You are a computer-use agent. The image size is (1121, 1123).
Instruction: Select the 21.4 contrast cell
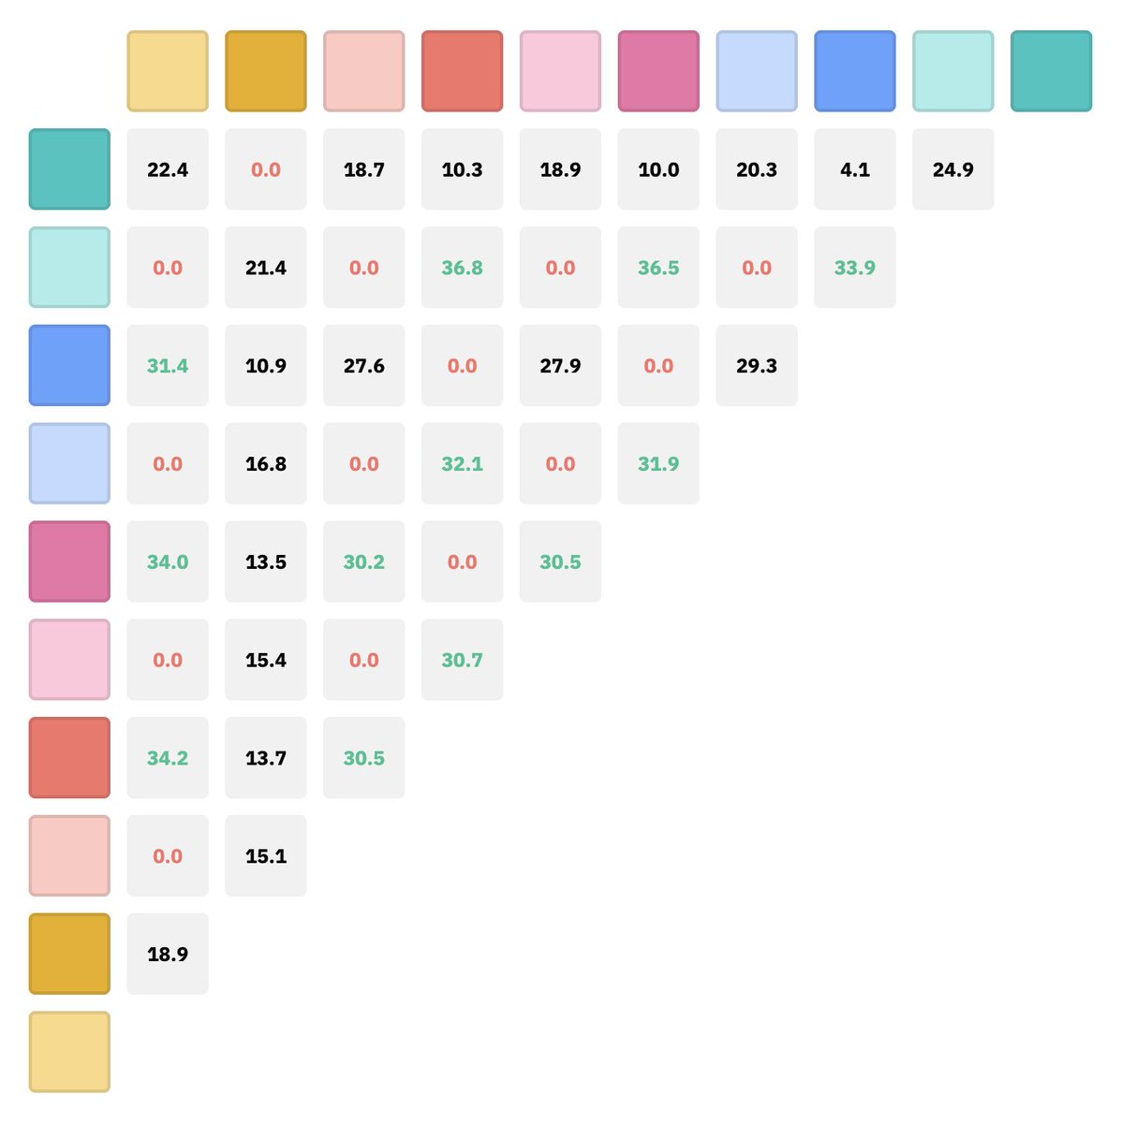point(266,268)
